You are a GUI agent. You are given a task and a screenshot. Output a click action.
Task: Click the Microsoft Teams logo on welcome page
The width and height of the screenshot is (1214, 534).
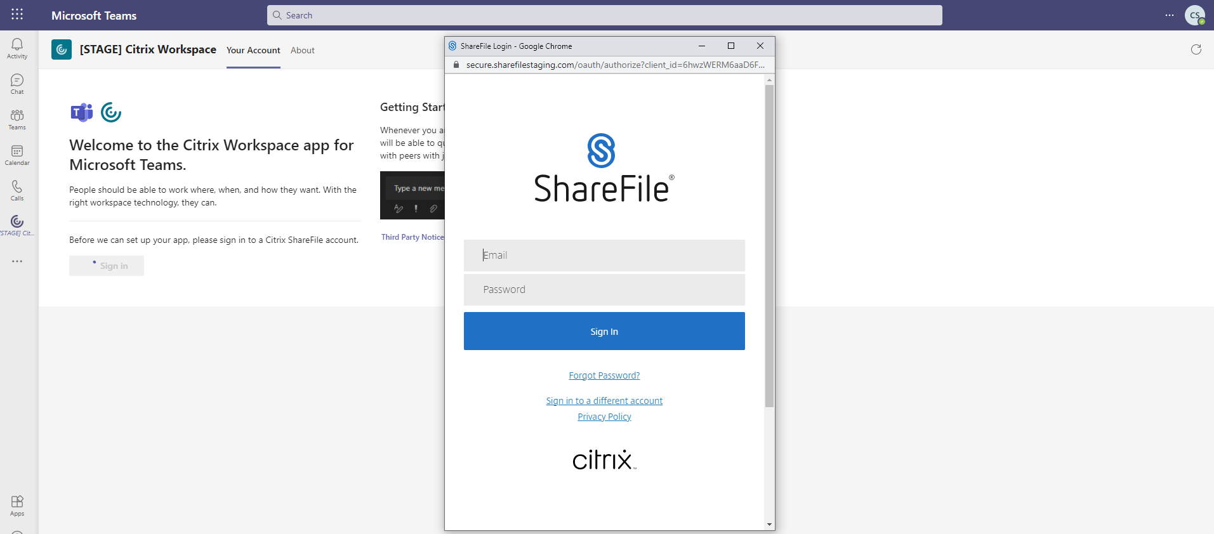point(82,112)
